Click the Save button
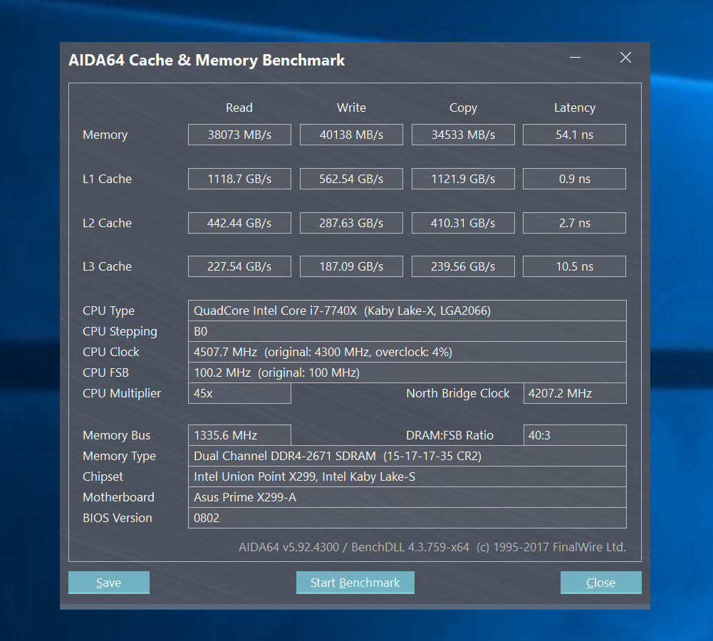Image resolution: width=713 pixels, height=641 pixels. (109, 583)
